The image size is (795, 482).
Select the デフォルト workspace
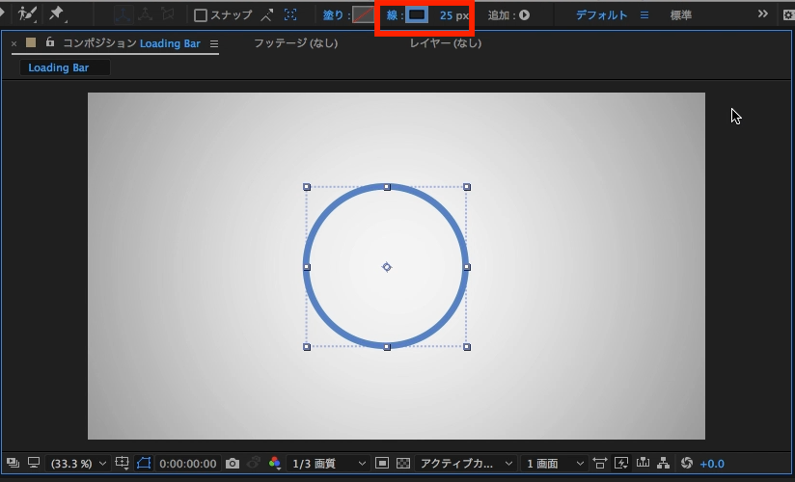click(x=601, y=15)
